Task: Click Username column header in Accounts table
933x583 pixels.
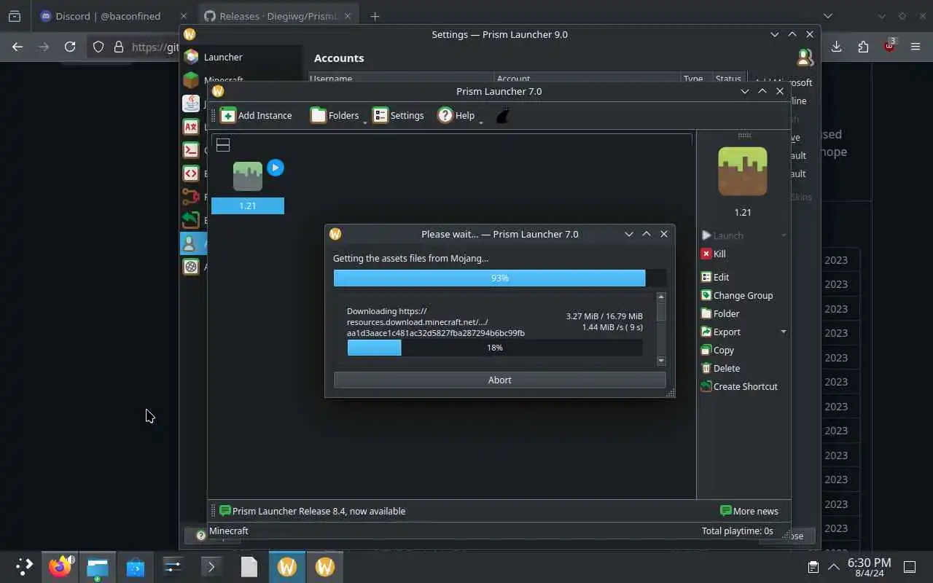Action: point(402,79)
